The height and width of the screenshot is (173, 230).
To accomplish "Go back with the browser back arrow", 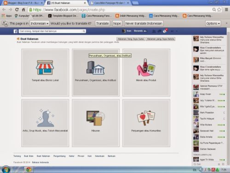I will (x=4, y=10).
